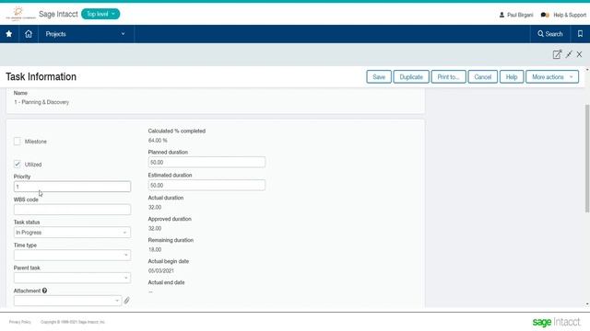The width and height of the screenshot is (590, 331).
Task: Click the Duplicate button
Action: [411, 77]
